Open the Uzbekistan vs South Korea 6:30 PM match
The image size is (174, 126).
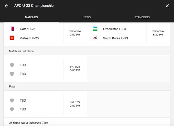158,33
